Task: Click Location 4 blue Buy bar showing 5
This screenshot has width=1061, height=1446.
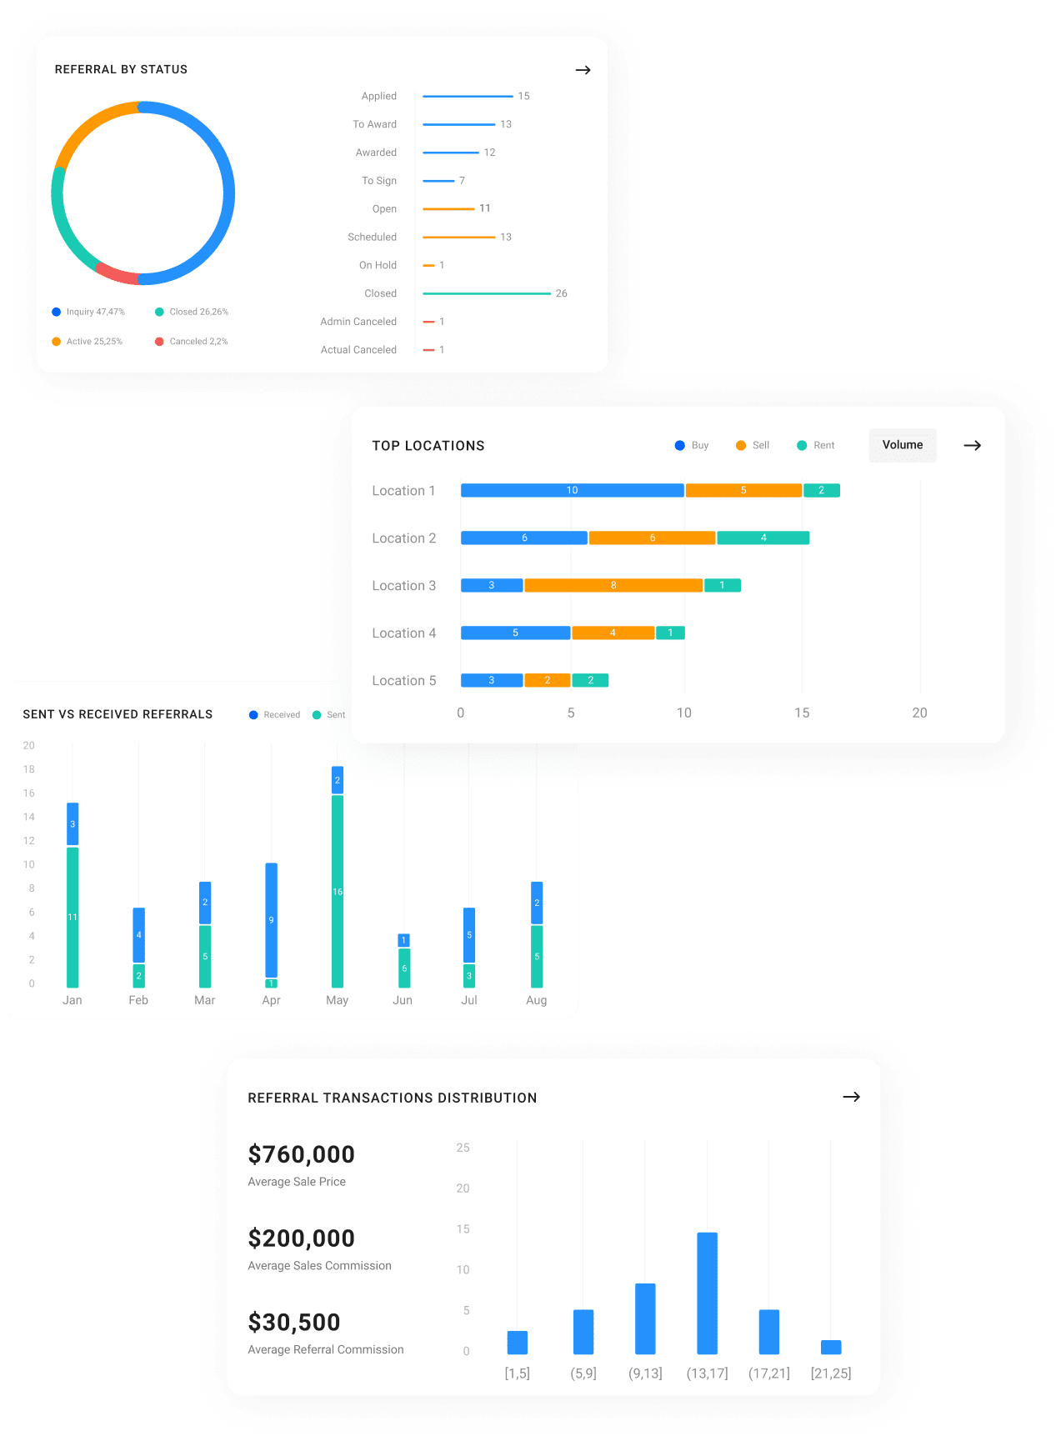Action: coord(516,633)
